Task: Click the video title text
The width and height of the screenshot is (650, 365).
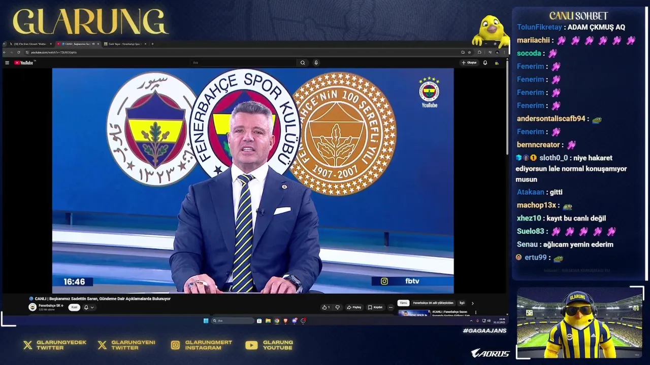Action: tap(102, 299)
